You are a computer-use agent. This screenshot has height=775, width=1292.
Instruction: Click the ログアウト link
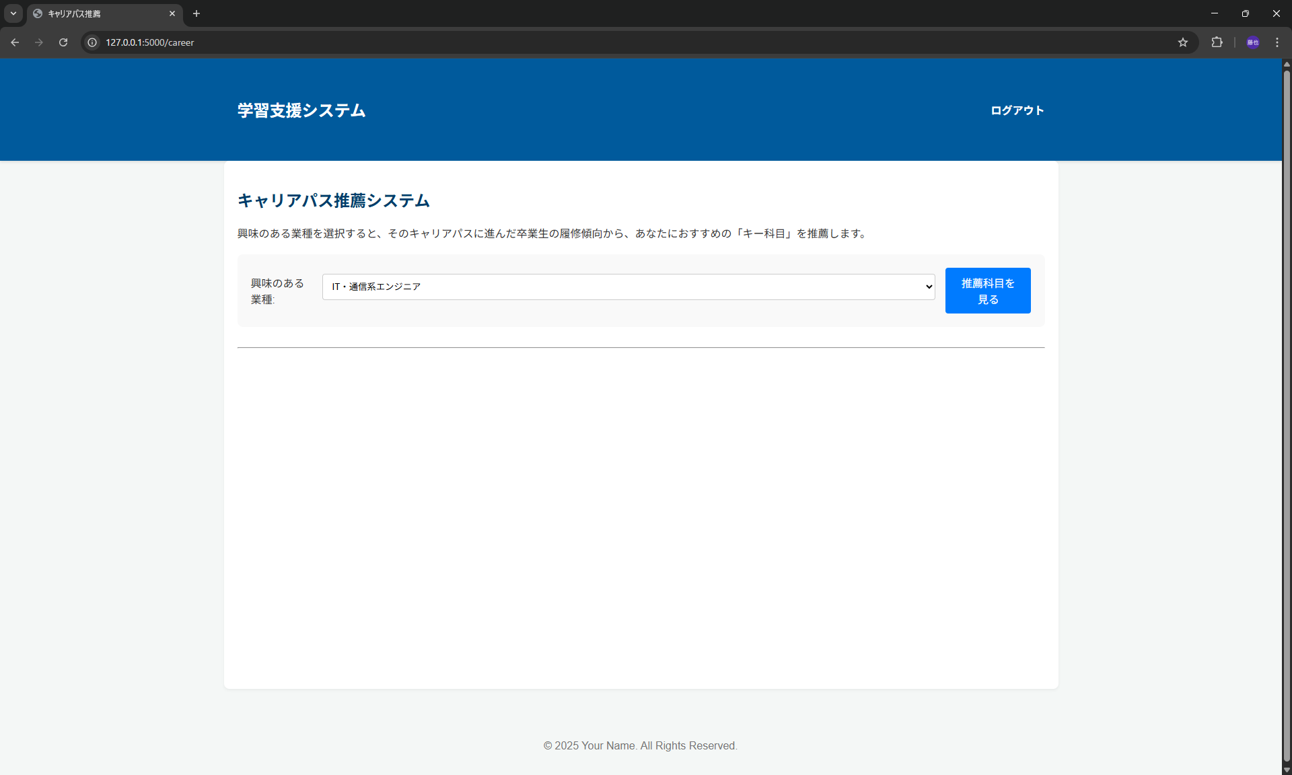click(1017, 110)
